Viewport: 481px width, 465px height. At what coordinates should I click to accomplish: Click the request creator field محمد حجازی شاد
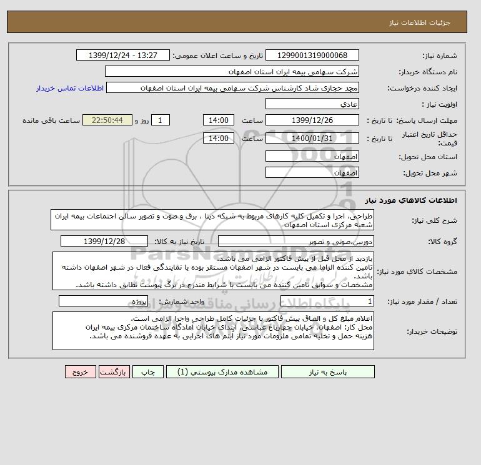tap(232, 87)
